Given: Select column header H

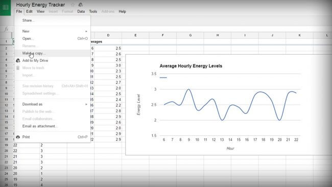Looking at the screenshot, I should point(218,35).
